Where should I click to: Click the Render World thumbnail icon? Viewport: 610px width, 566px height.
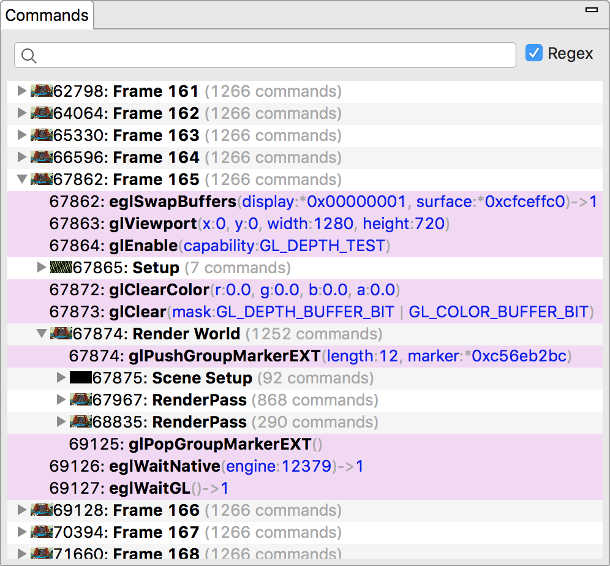coord(61,334)
